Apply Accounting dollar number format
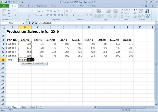Screen dimensions: 158x112 point(73,15)
